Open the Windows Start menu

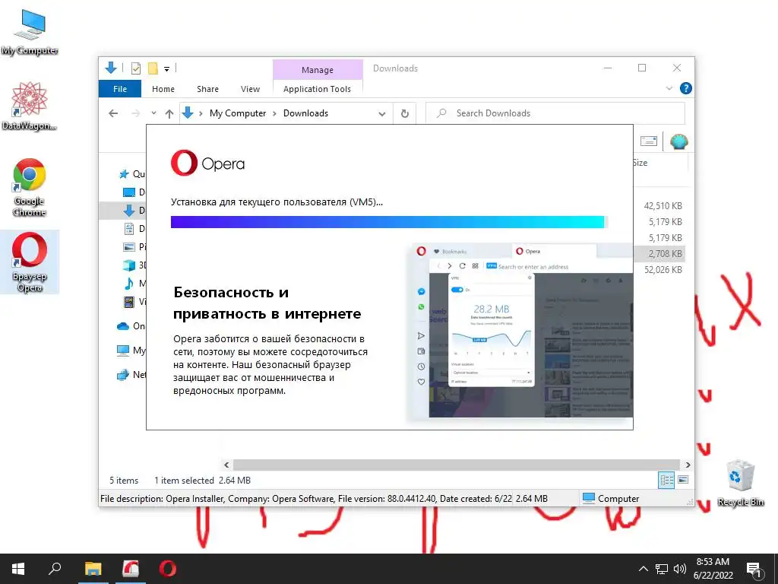(x=18, y=569)
